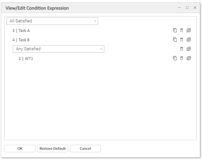Select the '4 | Task B' condition
The height and width of the screenshot is (160, 202).
click(21, 40)
